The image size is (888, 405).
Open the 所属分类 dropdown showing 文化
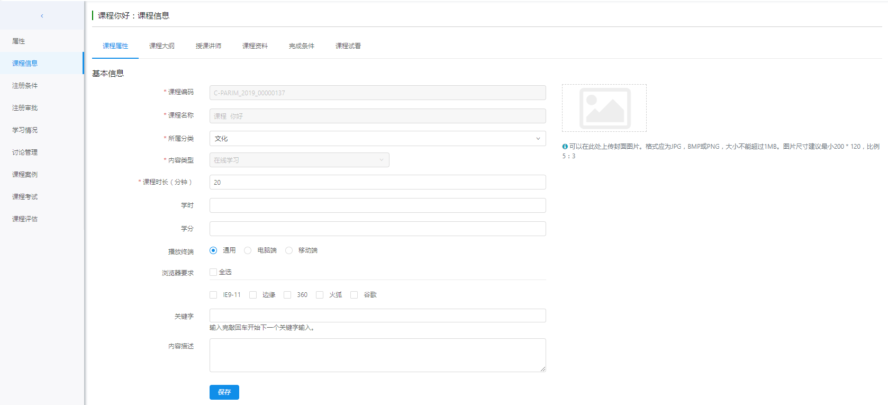[x=377, y=139]
